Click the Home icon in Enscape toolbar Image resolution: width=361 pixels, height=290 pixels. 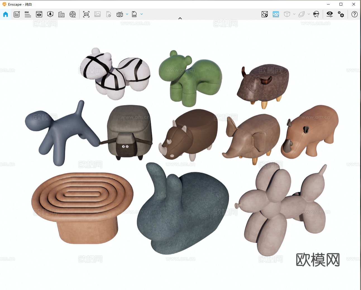(6, 14)
